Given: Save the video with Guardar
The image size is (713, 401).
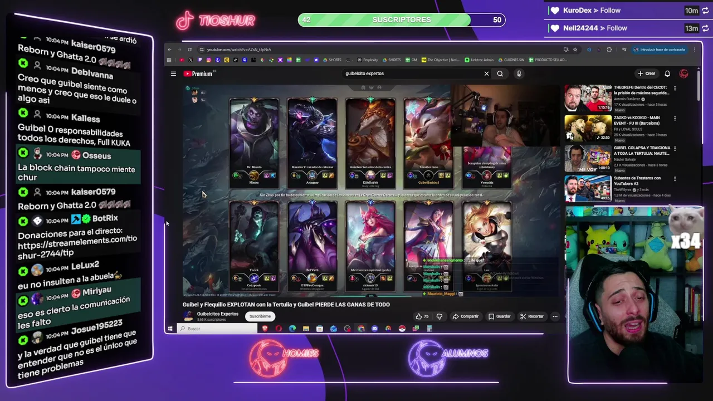Looking at the screenshot, I should 499,316.
